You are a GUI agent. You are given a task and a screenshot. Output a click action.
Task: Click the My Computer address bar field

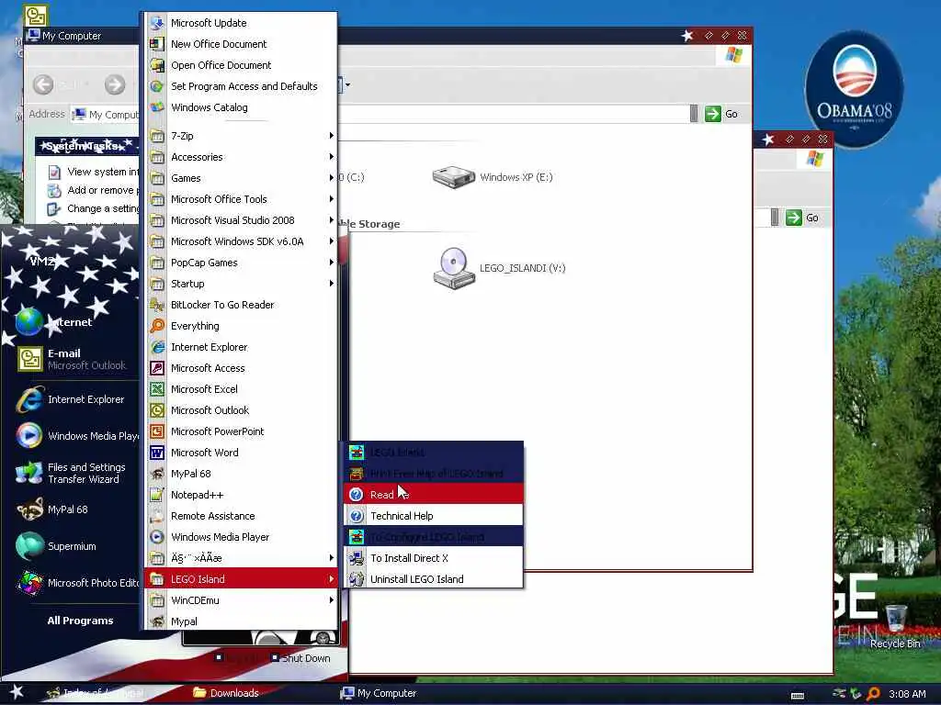384,114
